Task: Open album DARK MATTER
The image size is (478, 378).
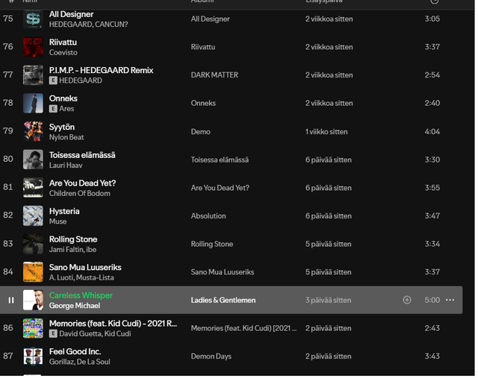Action: (x=214, y=75)
